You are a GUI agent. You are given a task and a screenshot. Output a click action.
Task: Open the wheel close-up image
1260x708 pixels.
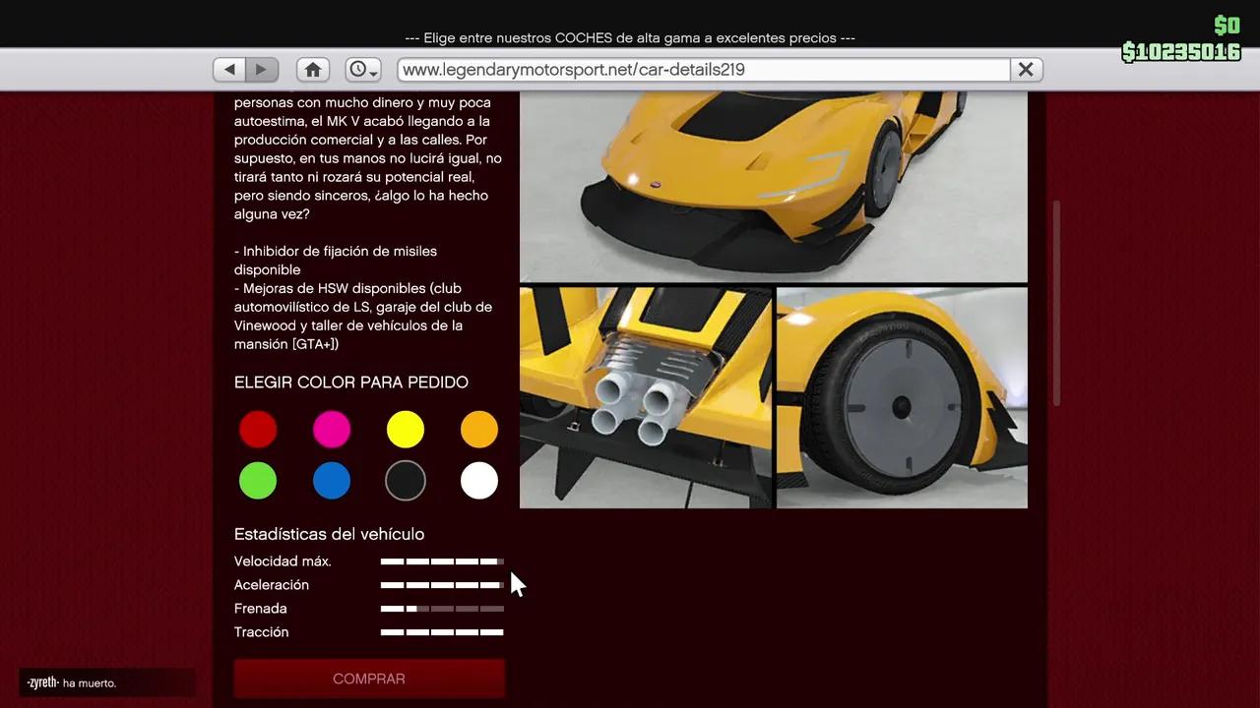coord(902,397)
